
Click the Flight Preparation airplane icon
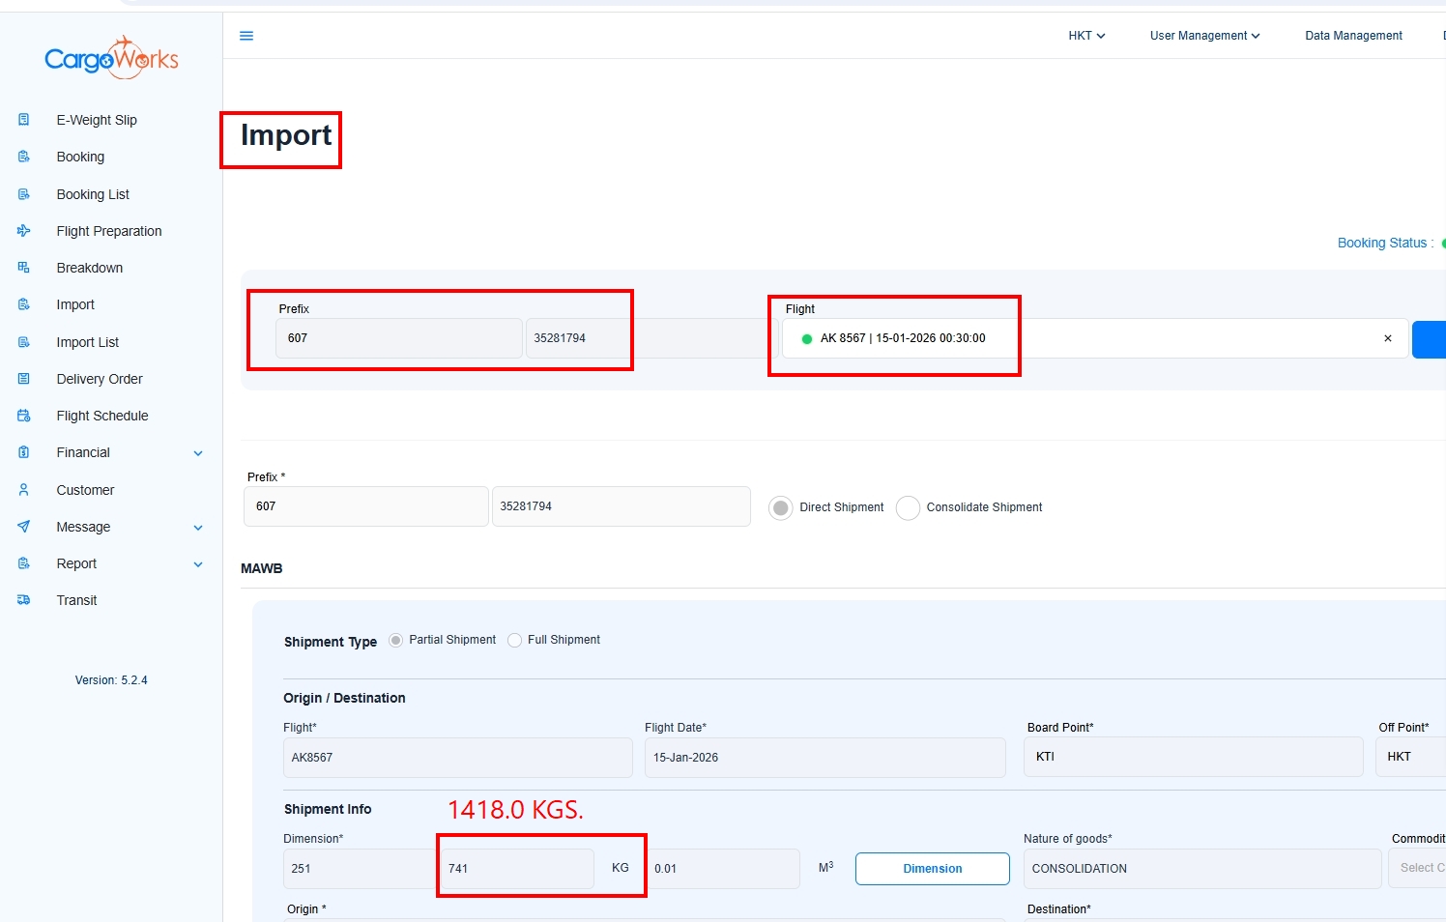click(x=24, y=231)
